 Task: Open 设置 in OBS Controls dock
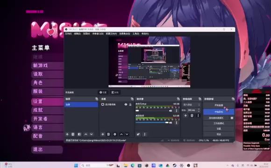[x=219, y=129]
